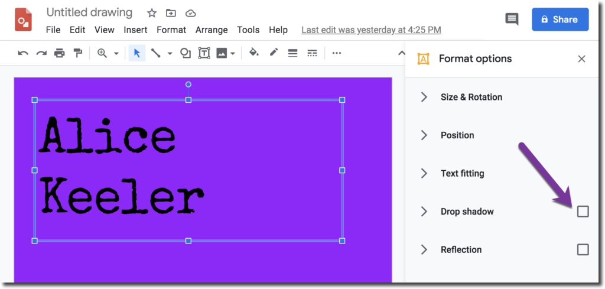
Task: Open the Format menu
Action: coord(171,30)
